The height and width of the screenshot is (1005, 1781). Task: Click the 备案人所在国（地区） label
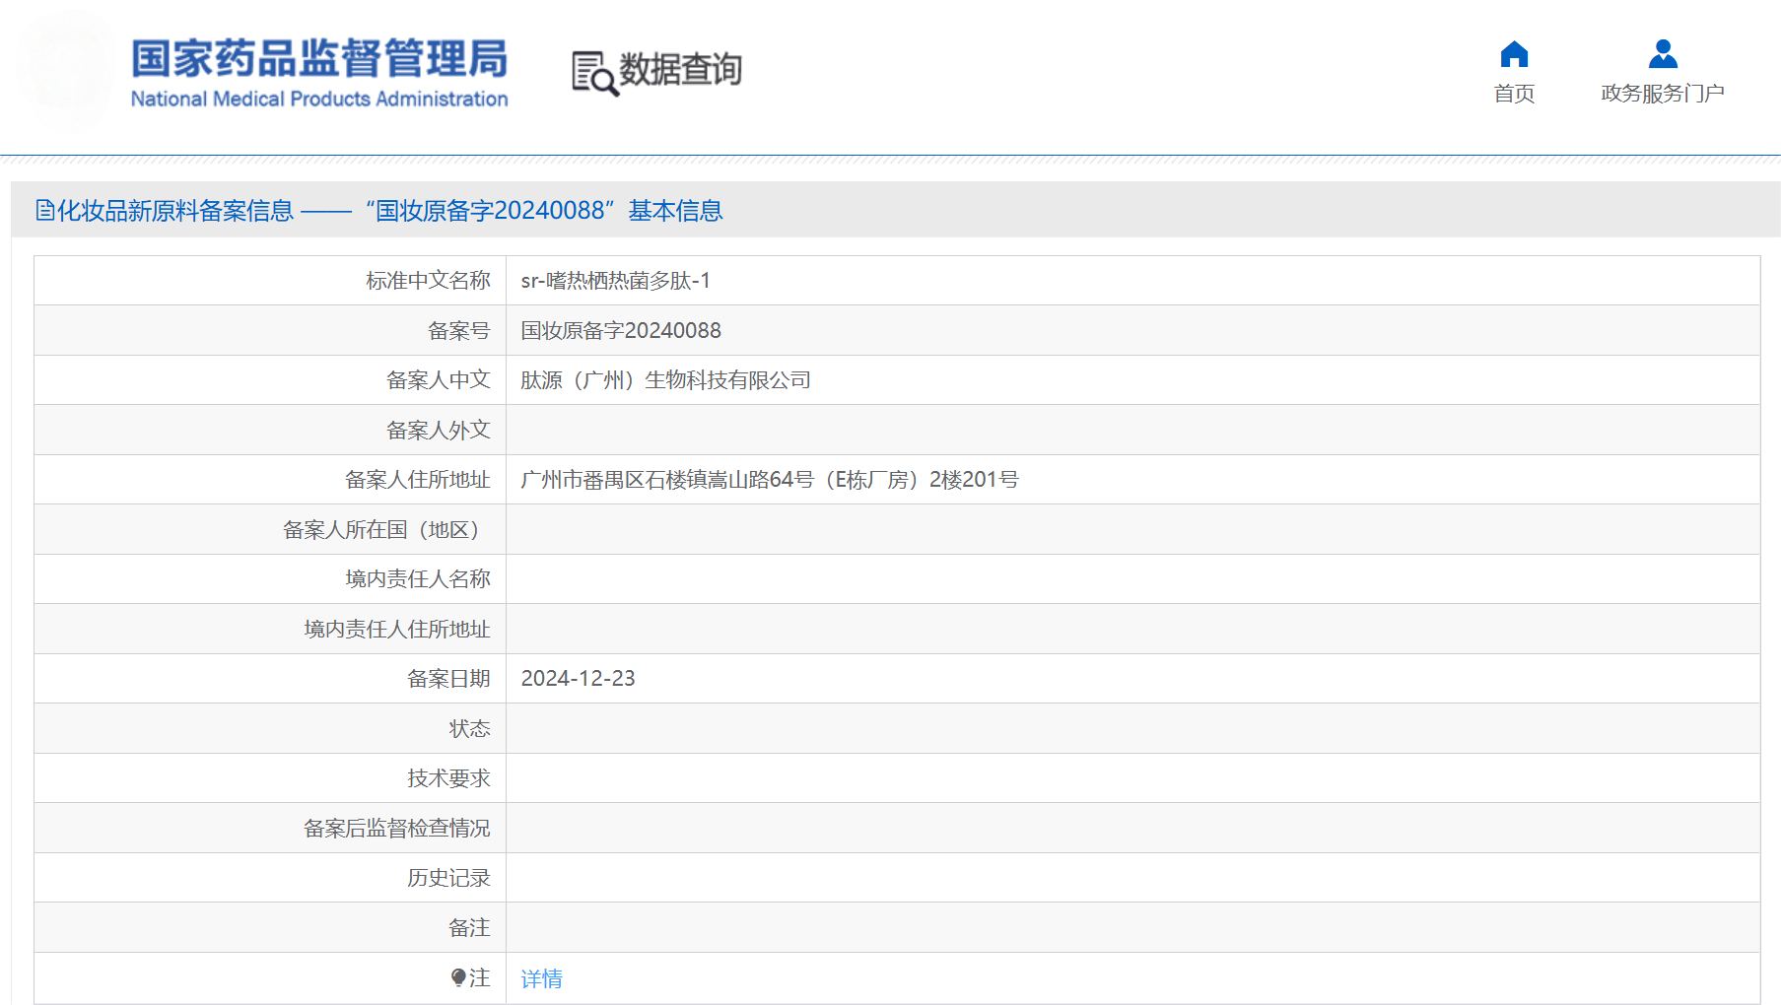(x=386, y=530)
